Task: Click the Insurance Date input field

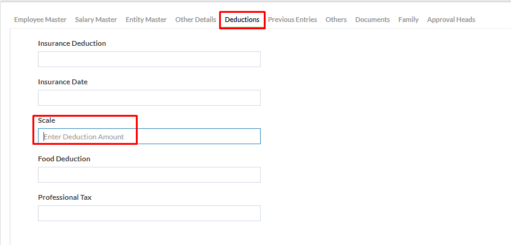Action: 149,98
